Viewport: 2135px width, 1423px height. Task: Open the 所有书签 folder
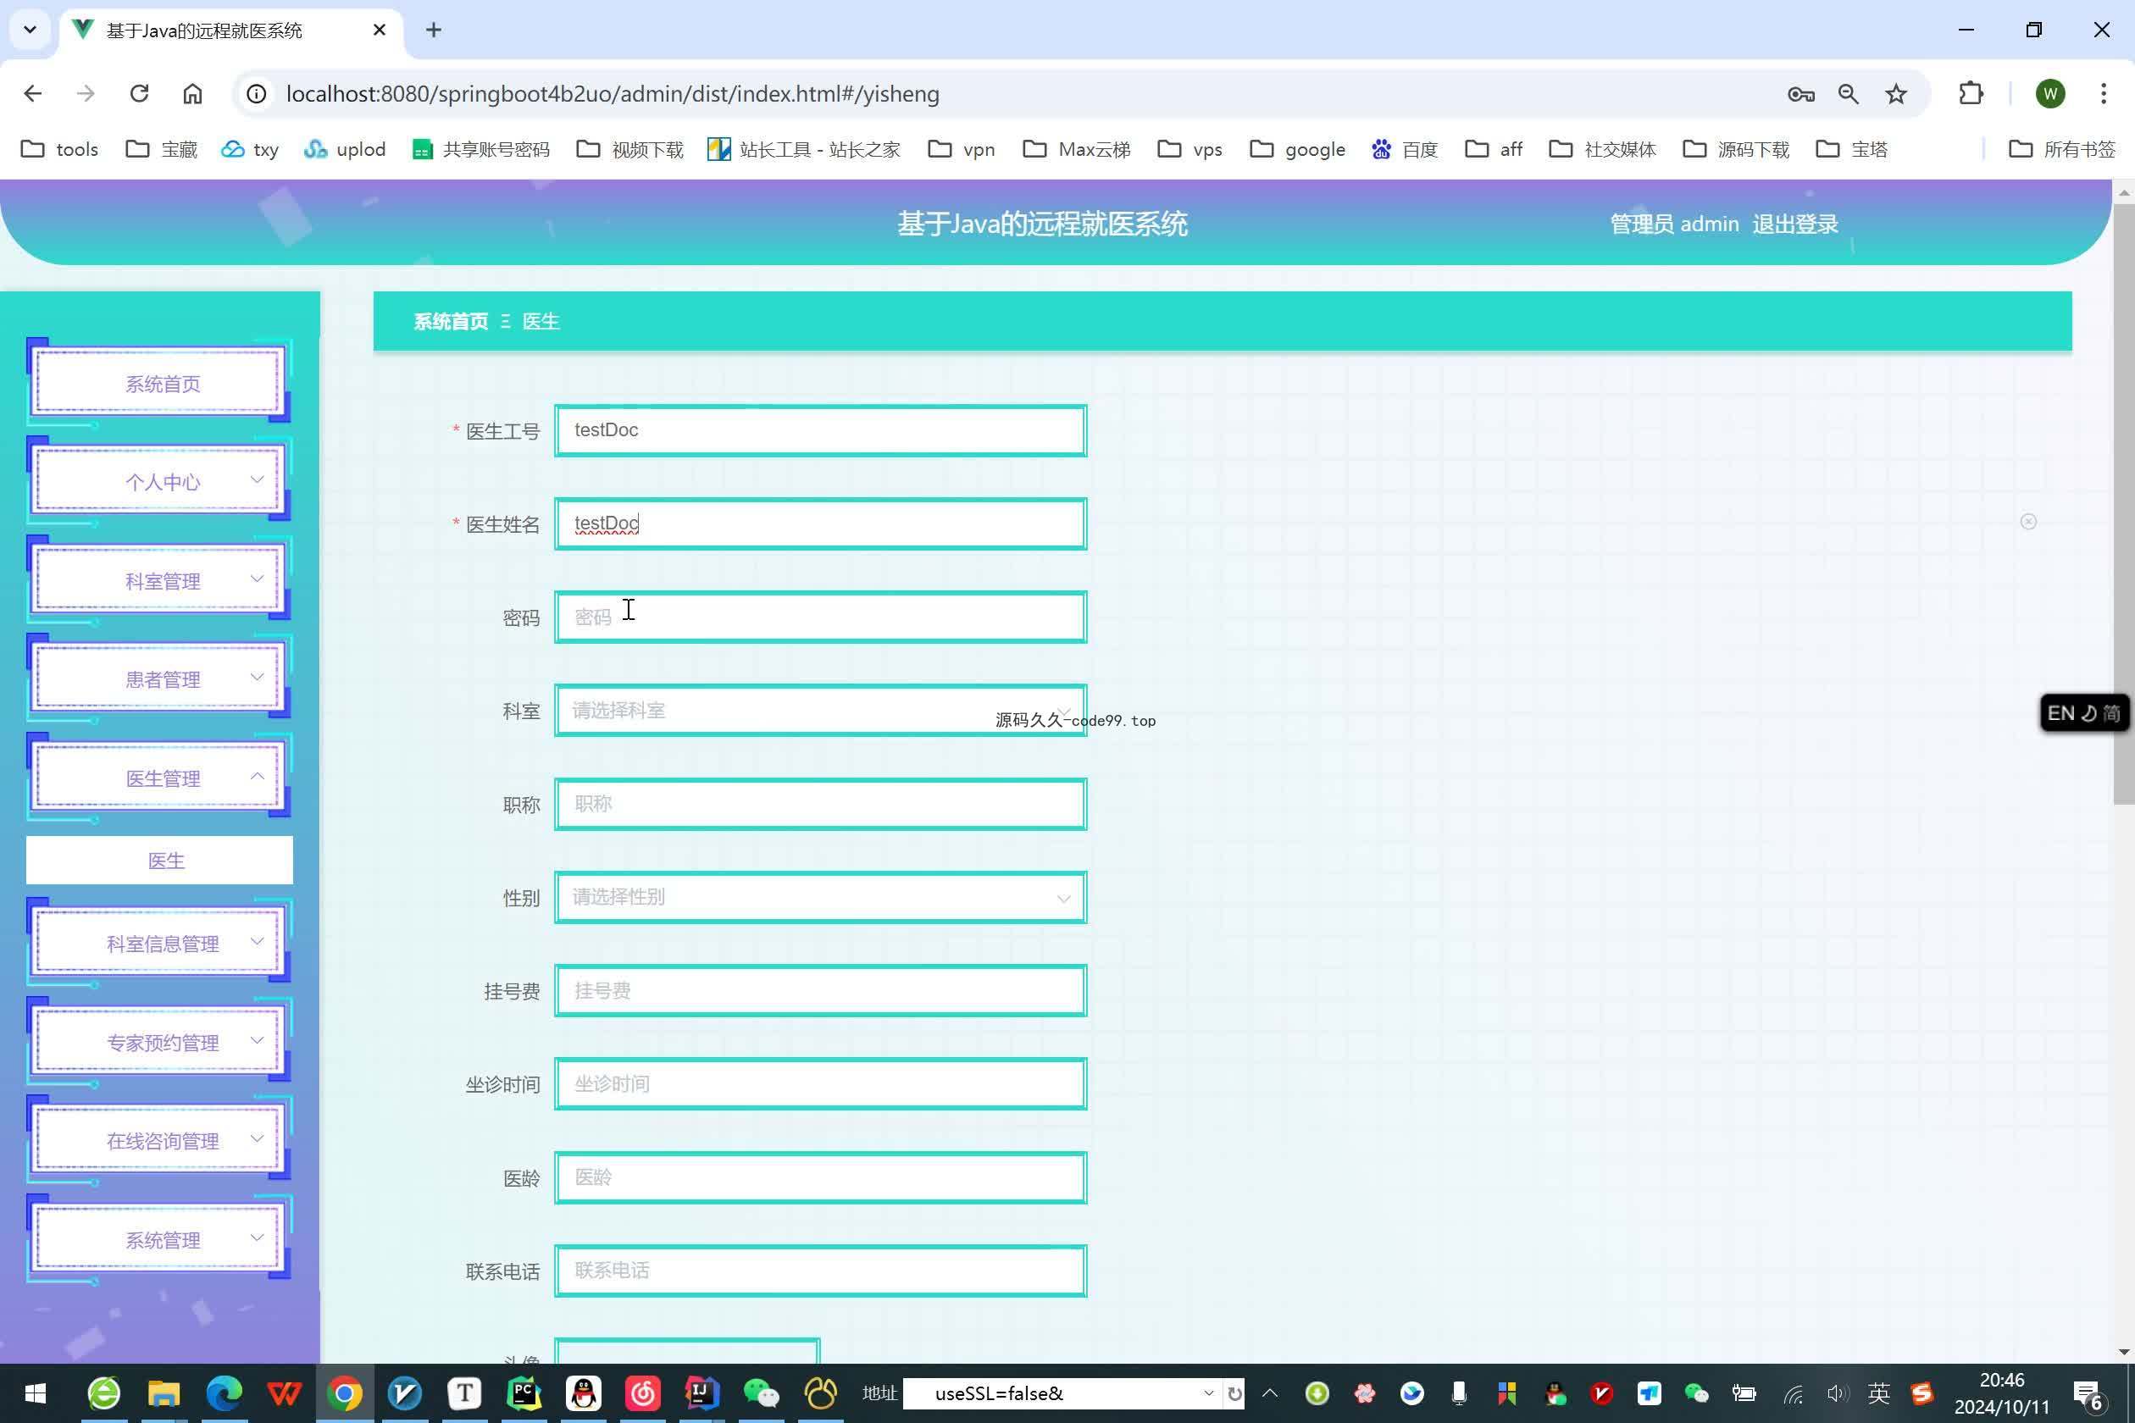click(2062, 149)
